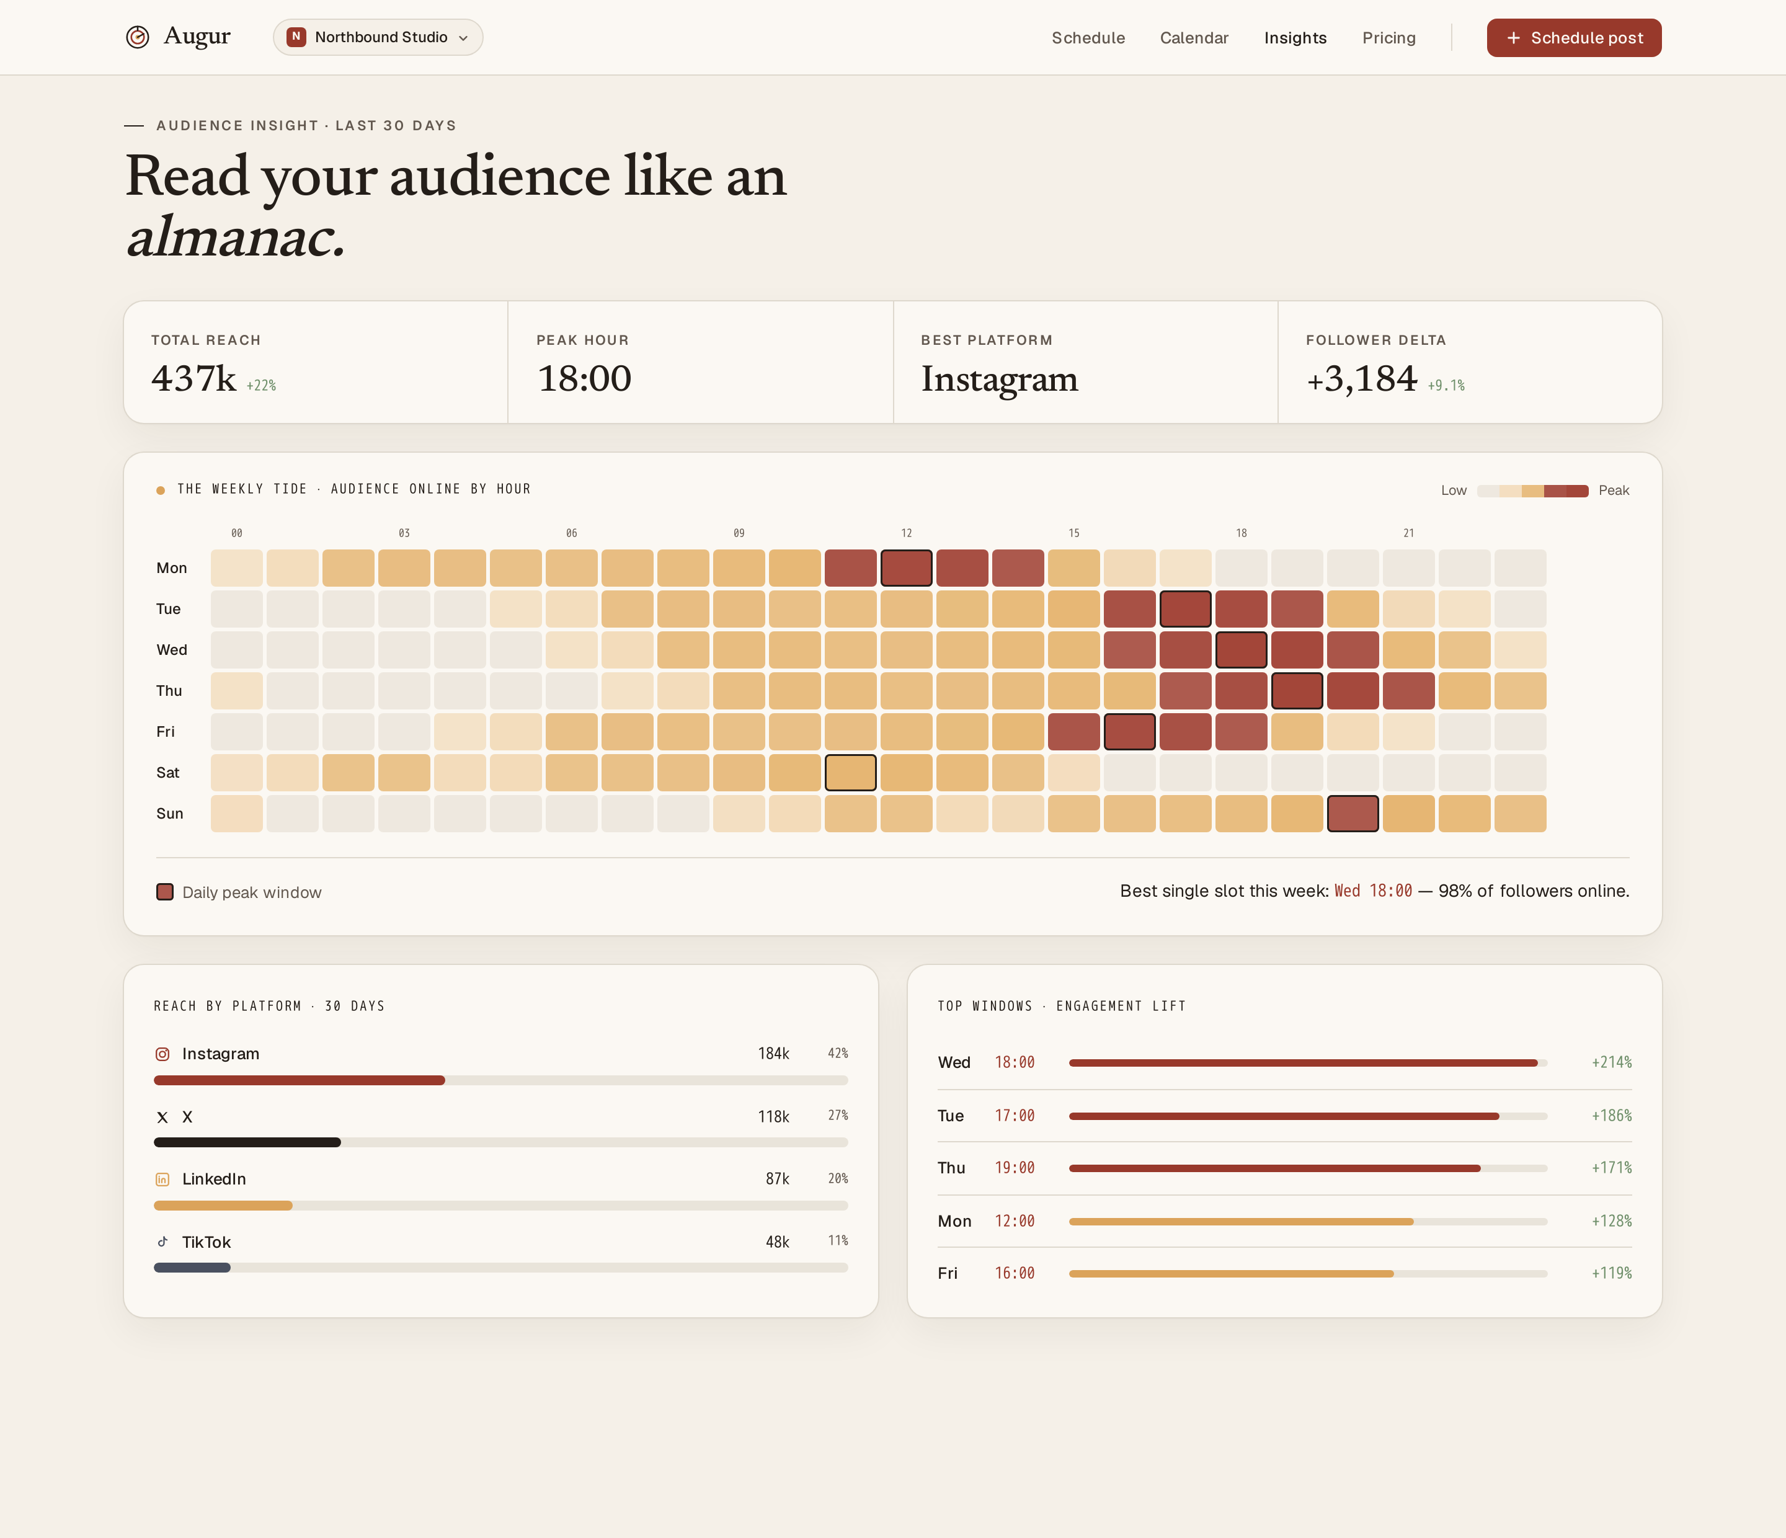Image resolution: width=1786 pixels, height=1538 pixels.
Task: Select the outlined Monday 12:00 peak cell
Action: pos(906,568)
